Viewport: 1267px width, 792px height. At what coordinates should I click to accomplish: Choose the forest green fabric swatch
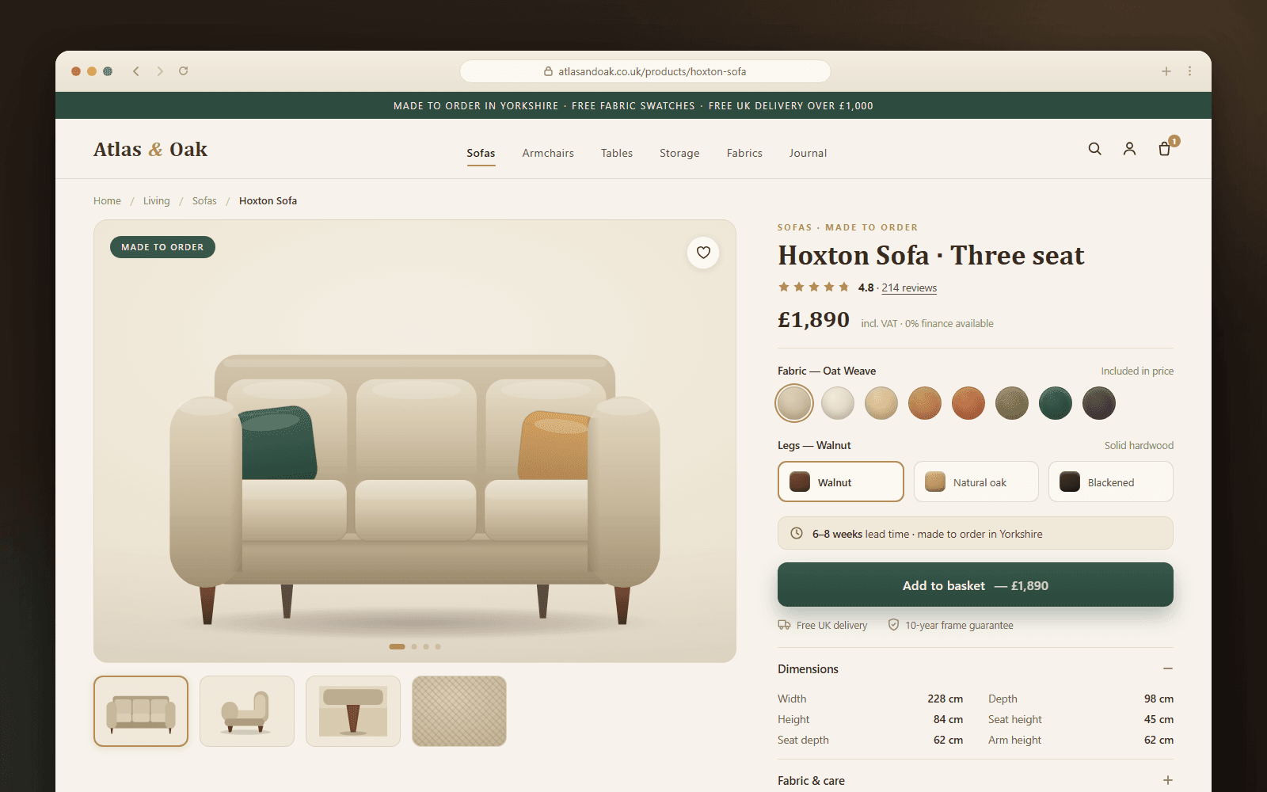tap(1056, 403)
